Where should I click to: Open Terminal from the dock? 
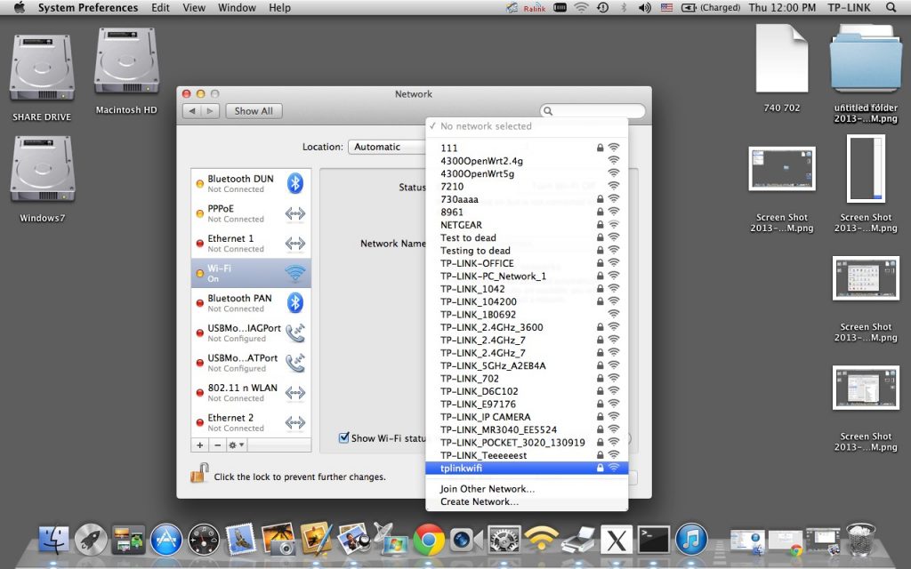(654, 540)
